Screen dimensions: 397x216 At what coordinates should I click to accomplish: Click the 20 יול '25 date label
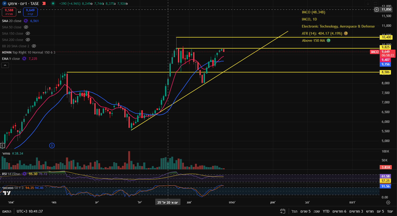pos(168,202)
